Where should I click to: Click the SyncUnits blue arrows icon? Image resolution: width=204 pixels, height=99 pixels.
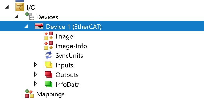tap(49, 55)
